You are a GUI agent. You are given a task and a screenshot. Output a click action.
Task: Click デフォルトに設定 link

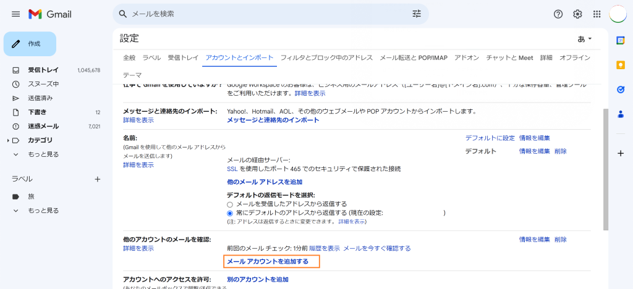(x=490, y=138)
